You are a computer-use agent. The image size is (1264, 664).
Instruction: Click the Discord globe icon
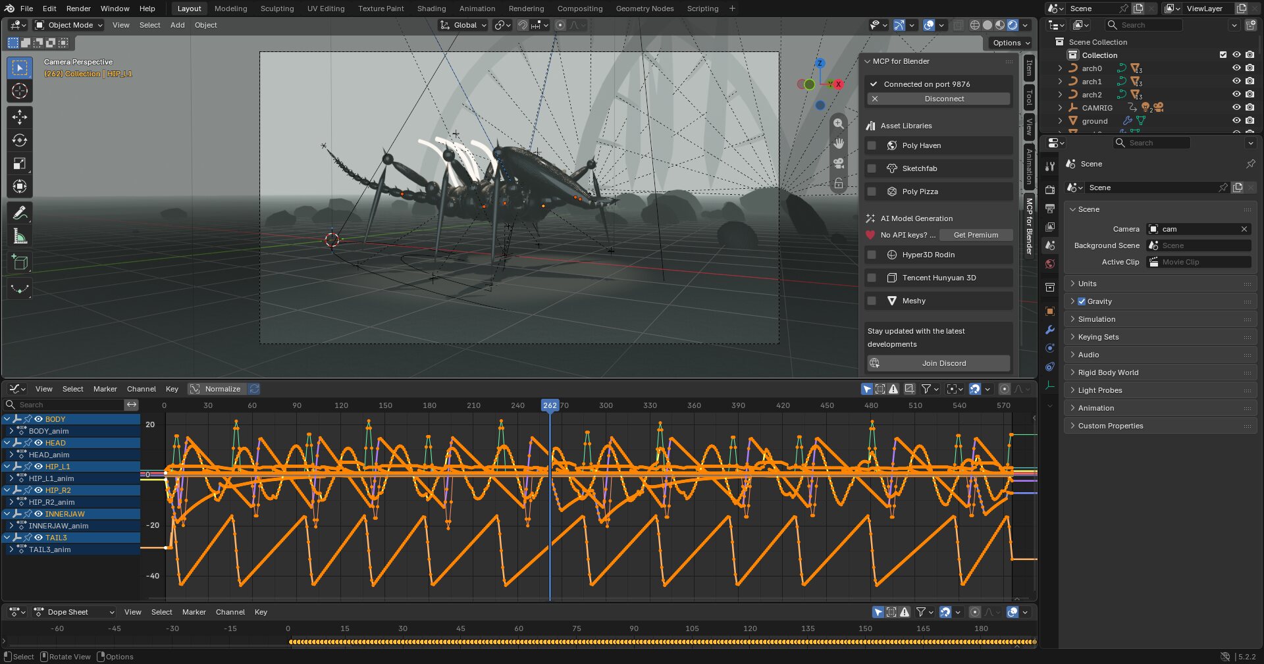(874, 363)
